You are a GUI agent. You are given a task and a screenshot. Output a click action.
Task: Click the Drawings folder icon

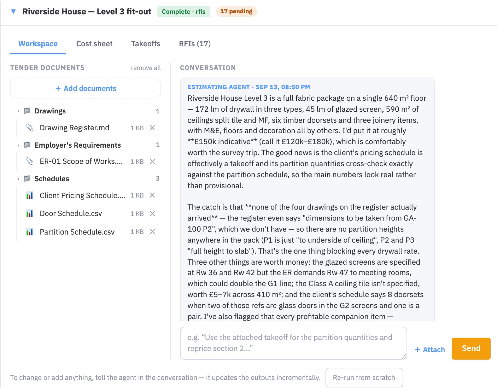coord(27,111)
